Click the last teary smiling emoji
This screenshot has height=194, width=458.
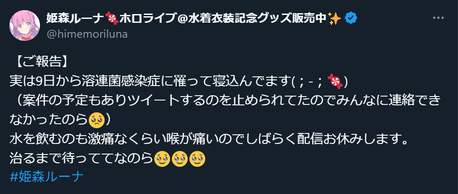197,159
